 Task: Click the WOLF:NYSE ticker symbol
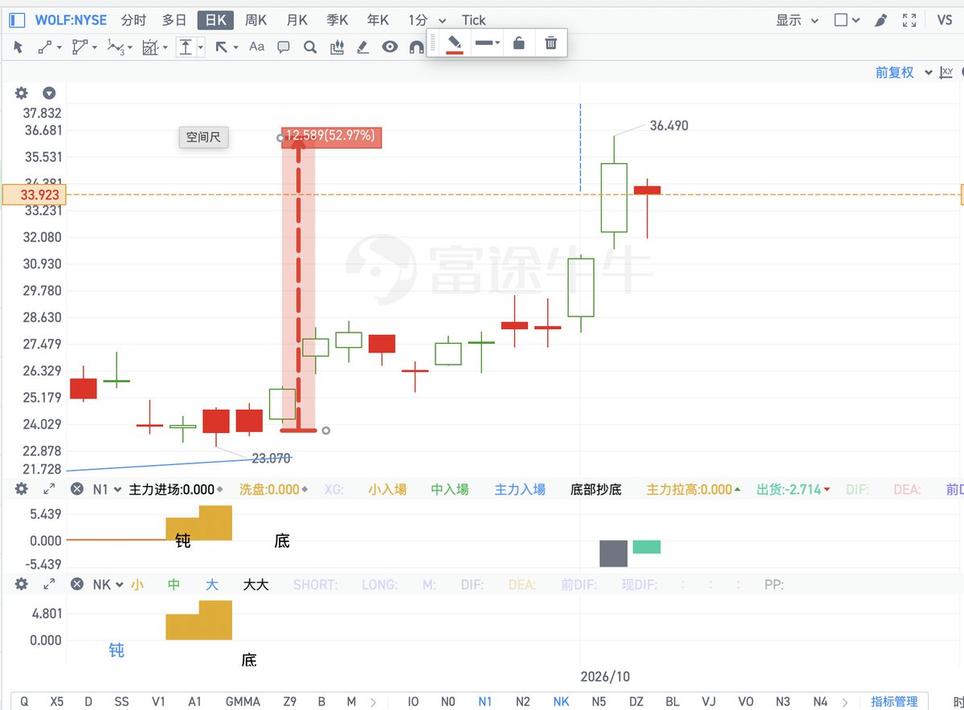pyautogui.click(x=71, y=20)
